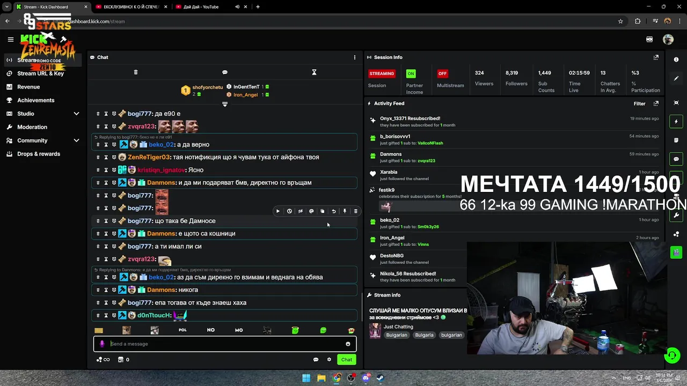Open Steam from the taskbar
The height and width of the screenshot is (386, 687).
pyautogui.click(x=381, y=378)
